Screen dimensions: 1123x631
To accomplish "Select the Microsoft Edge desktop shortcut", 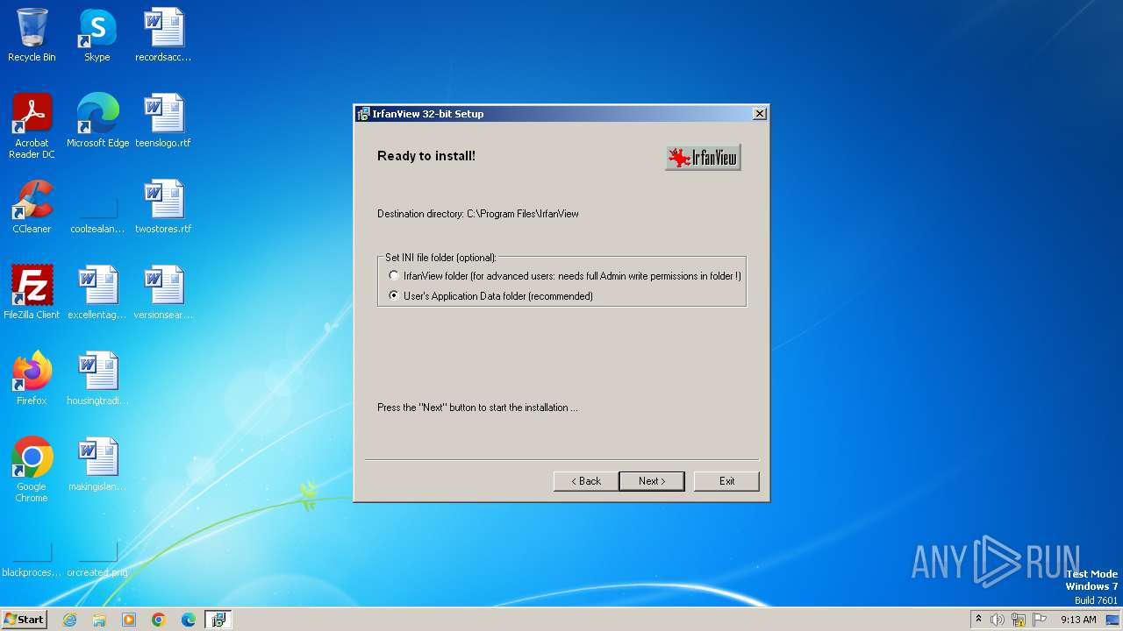I will pos(97,121).
